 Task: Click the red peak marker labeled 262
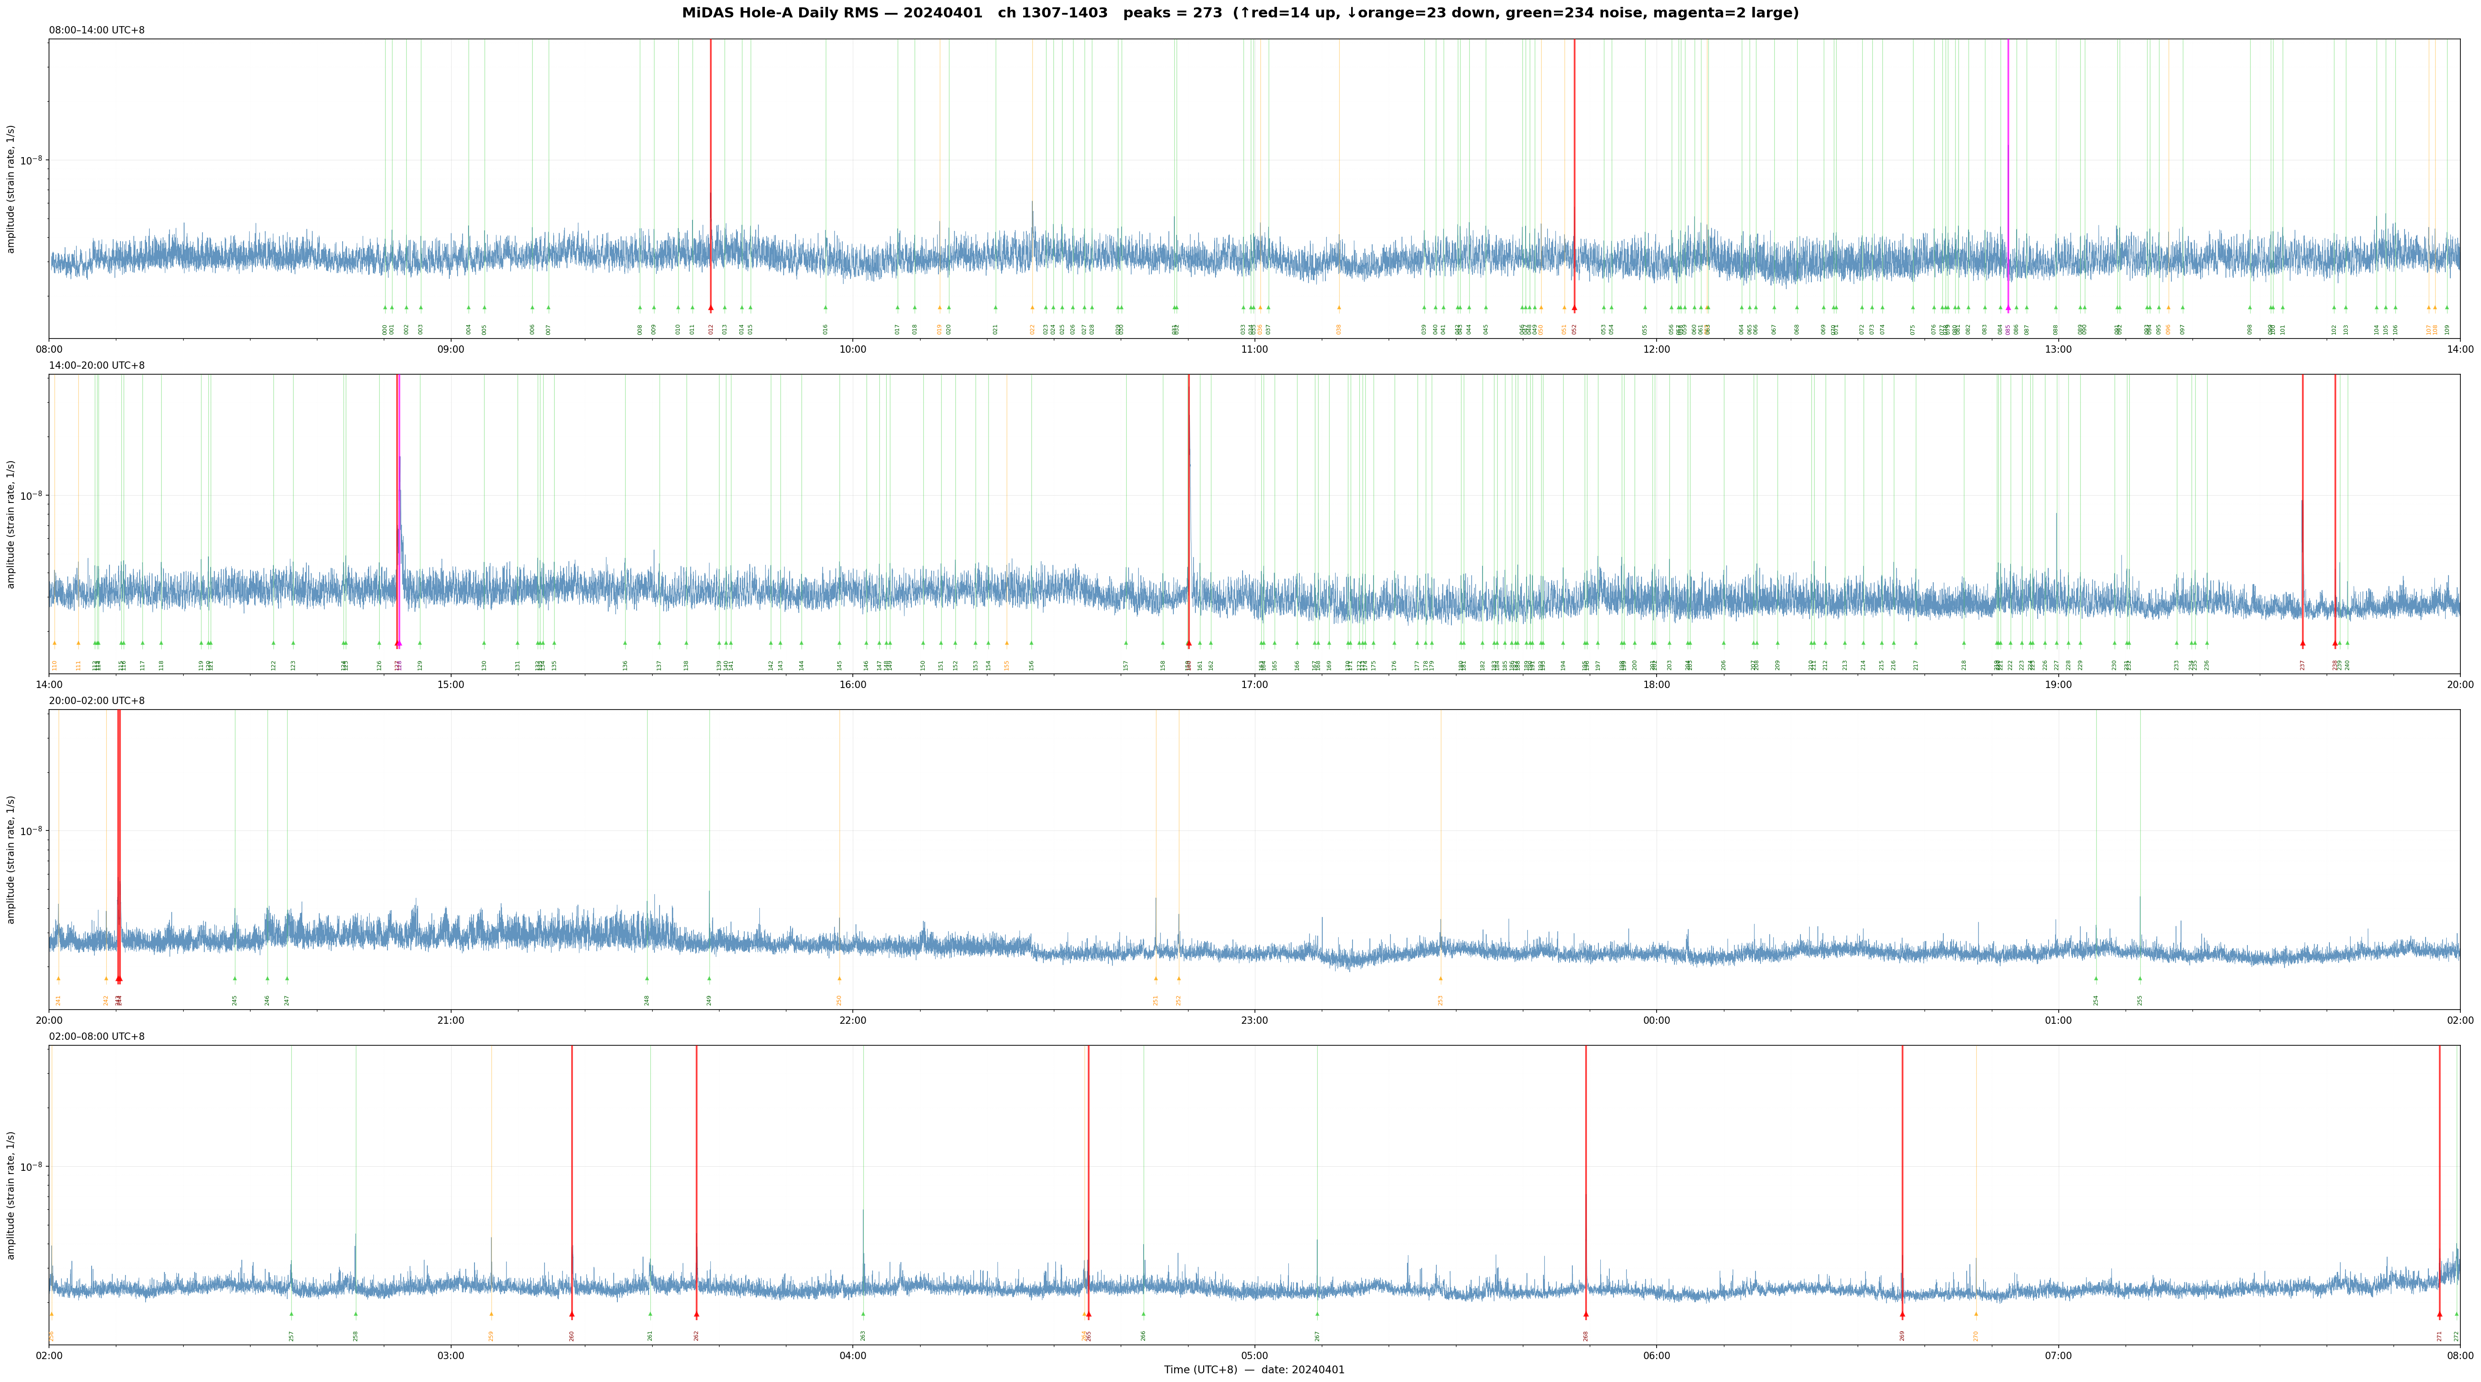click(x=696, y=1314)
